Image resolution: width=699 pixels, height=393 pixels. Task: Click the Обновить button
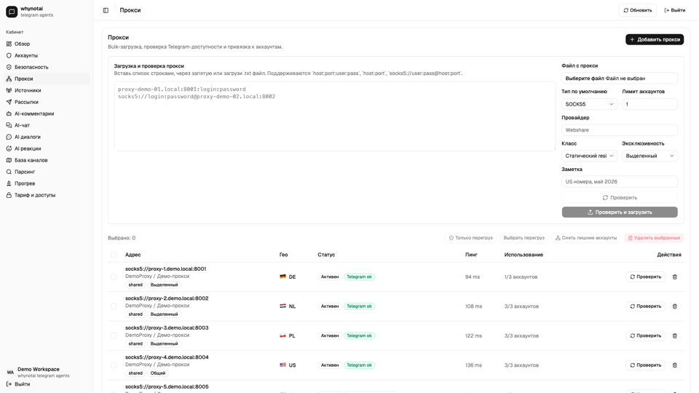[638, 10]
